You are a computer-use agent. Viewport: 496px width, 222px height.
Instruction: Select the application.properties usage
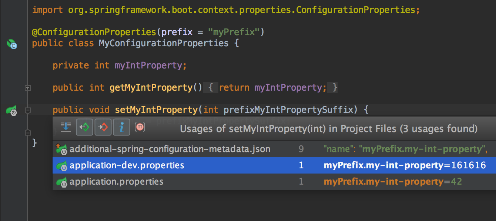click(x=274, y=182)
